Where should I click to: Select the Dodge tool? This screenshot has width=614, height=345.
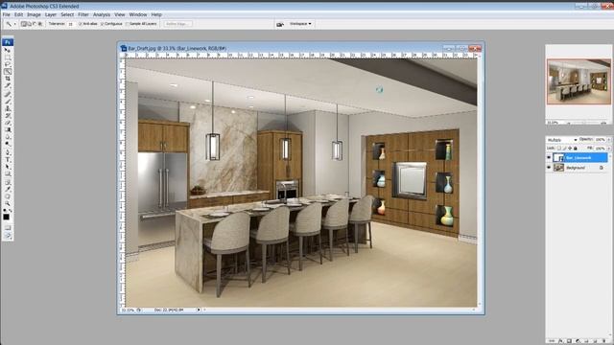(x=8, y=144)
